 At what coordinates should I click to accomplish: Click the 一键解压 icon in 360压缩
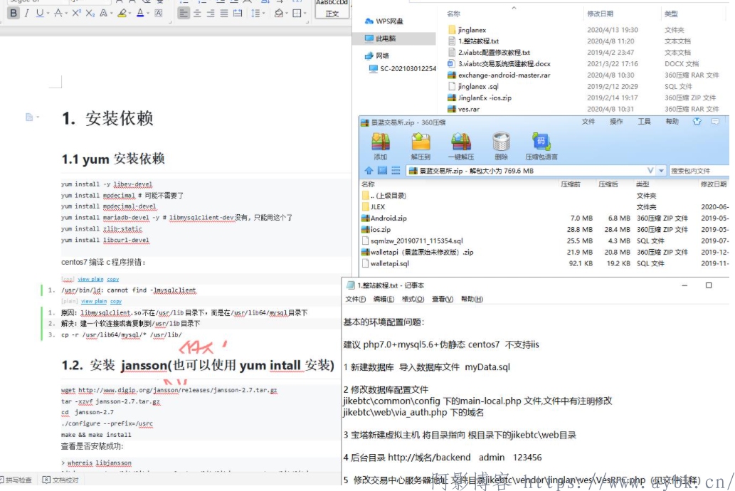tap(461, 147)
